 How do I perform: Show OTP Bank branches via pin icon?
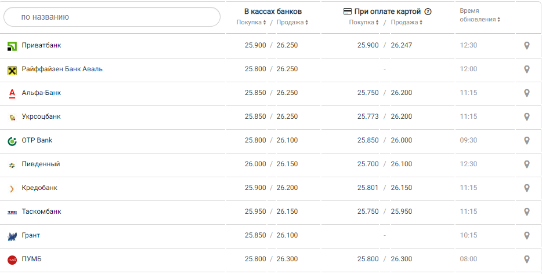pyautogui.click(x=527, y=140)
